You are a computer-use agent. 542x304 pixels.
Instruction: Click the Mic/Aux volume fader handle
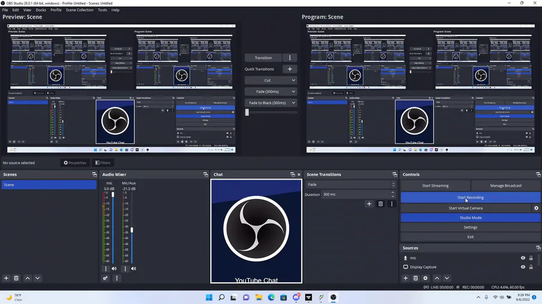pos(132,230)
